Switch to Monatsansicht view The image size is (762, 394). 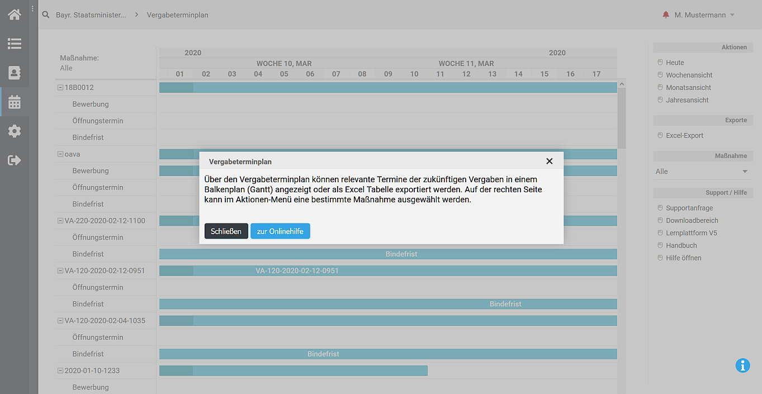click(x=688, y=88)
